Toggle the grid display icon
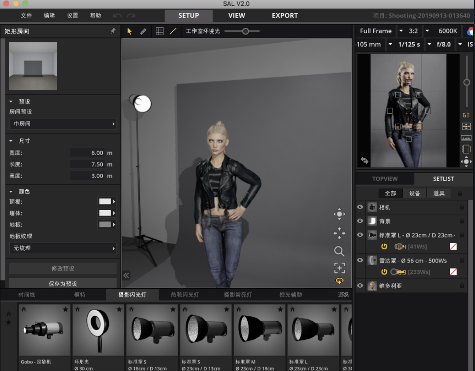The height and width of the screenshot is (371, 475). tap(160, 31)
